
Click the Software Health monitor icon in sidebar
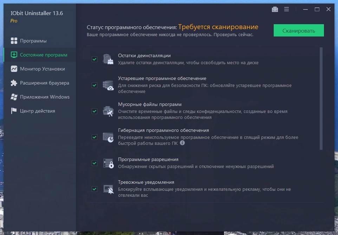14,55
